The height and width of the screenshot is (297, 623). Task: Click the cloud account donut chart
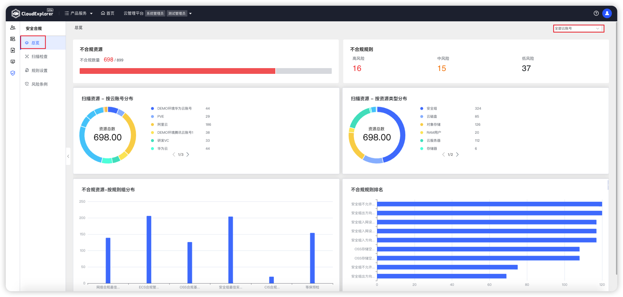[x=108, y=135]
